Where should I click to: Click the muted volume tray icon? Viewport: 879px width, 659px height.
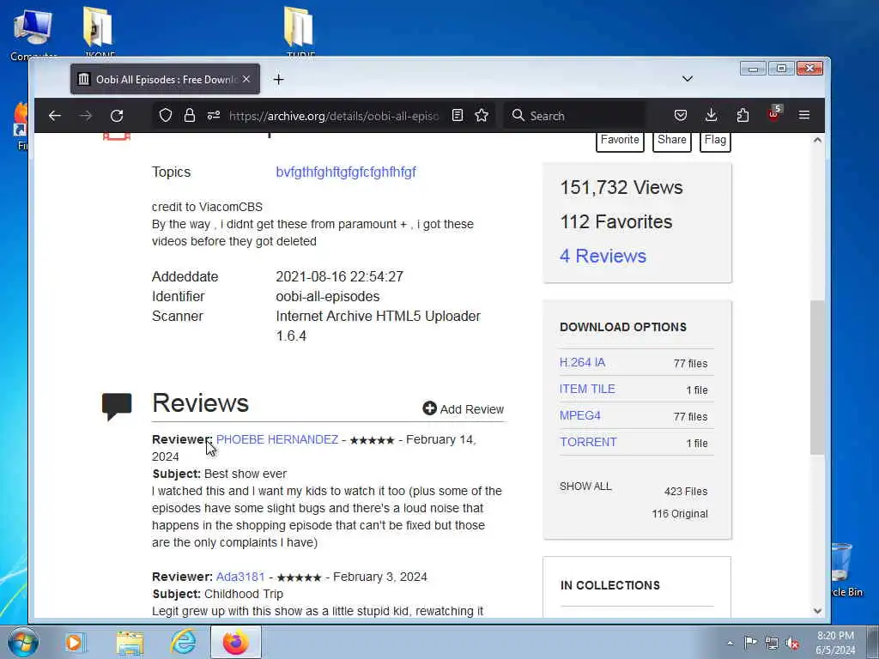pos(792,644)
